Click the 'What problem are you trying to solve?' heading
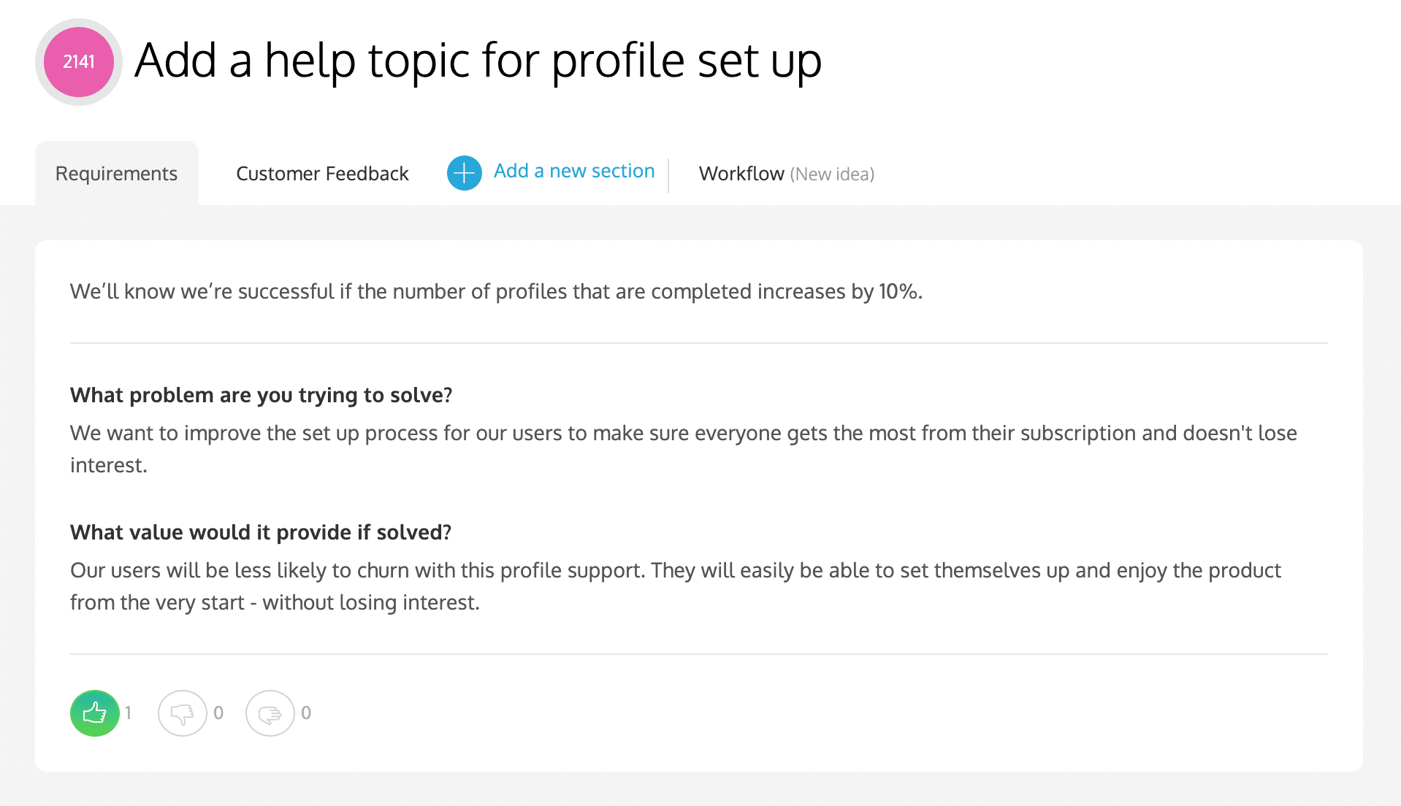The width and height of the screenshot is (1401, 806). [x=261, y=395]
